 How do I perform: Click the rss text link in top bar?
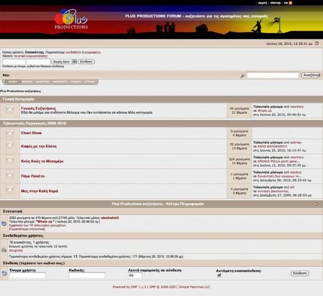[x=286, y=3]
